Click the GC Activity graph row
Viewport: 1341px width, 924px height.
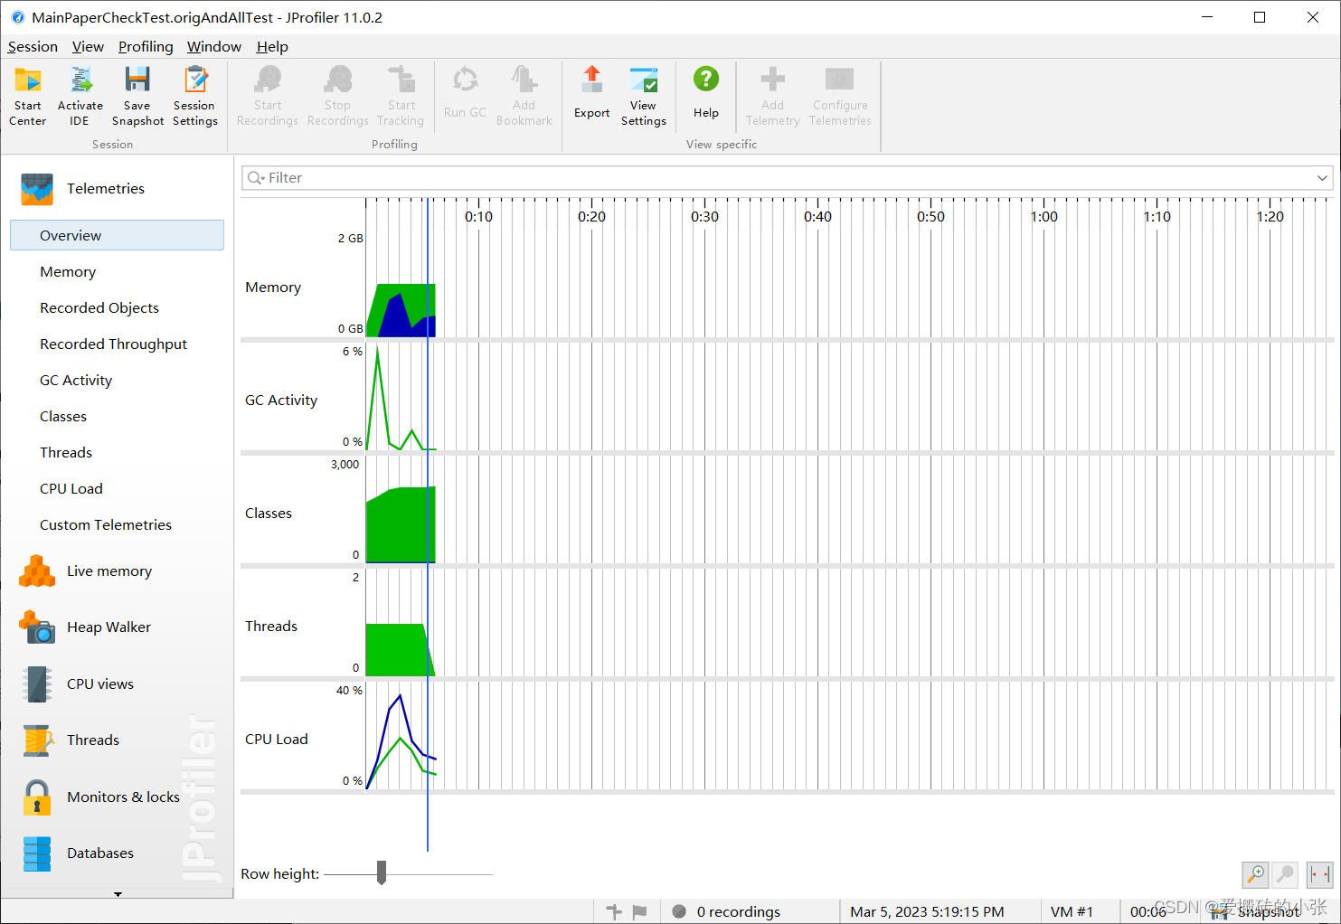click(787, 396)
